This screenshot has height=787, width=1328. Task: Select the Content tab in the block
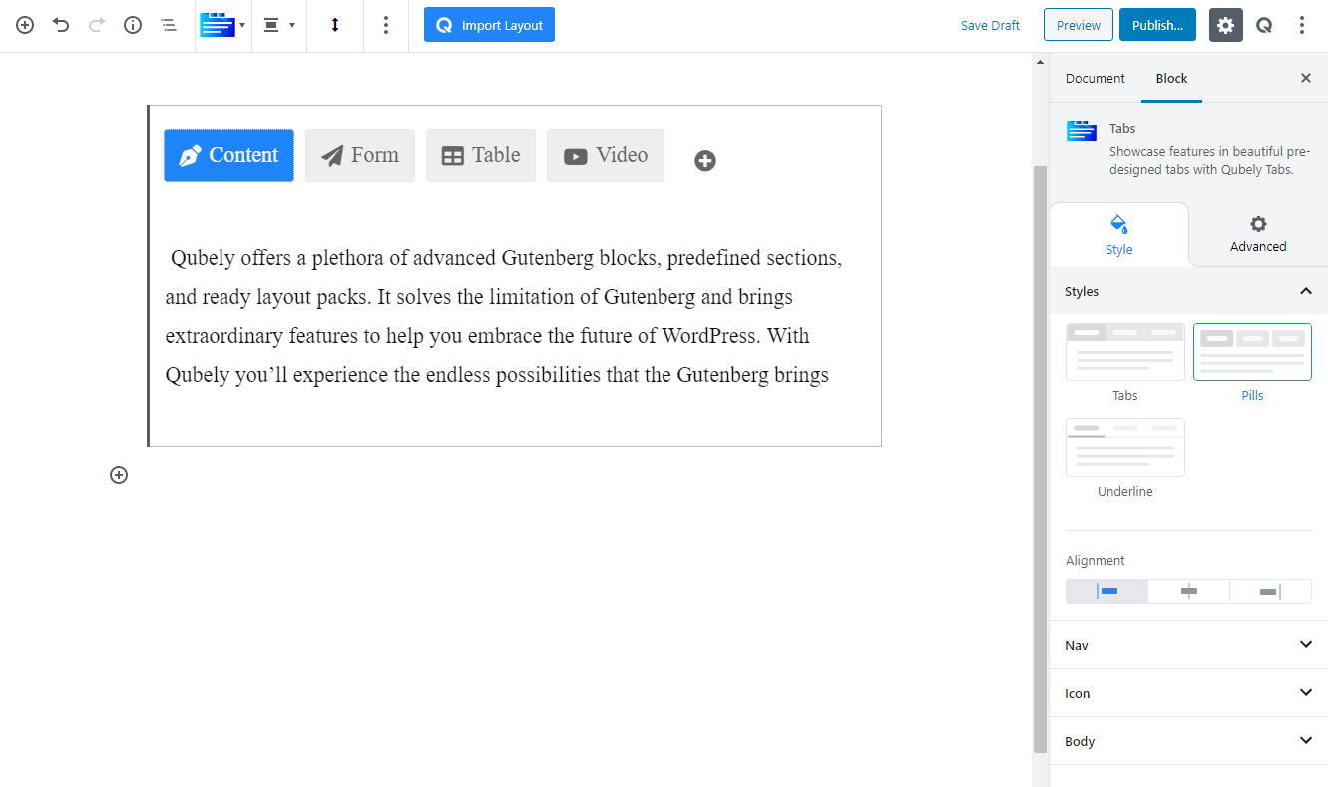(x=228, y=155)
